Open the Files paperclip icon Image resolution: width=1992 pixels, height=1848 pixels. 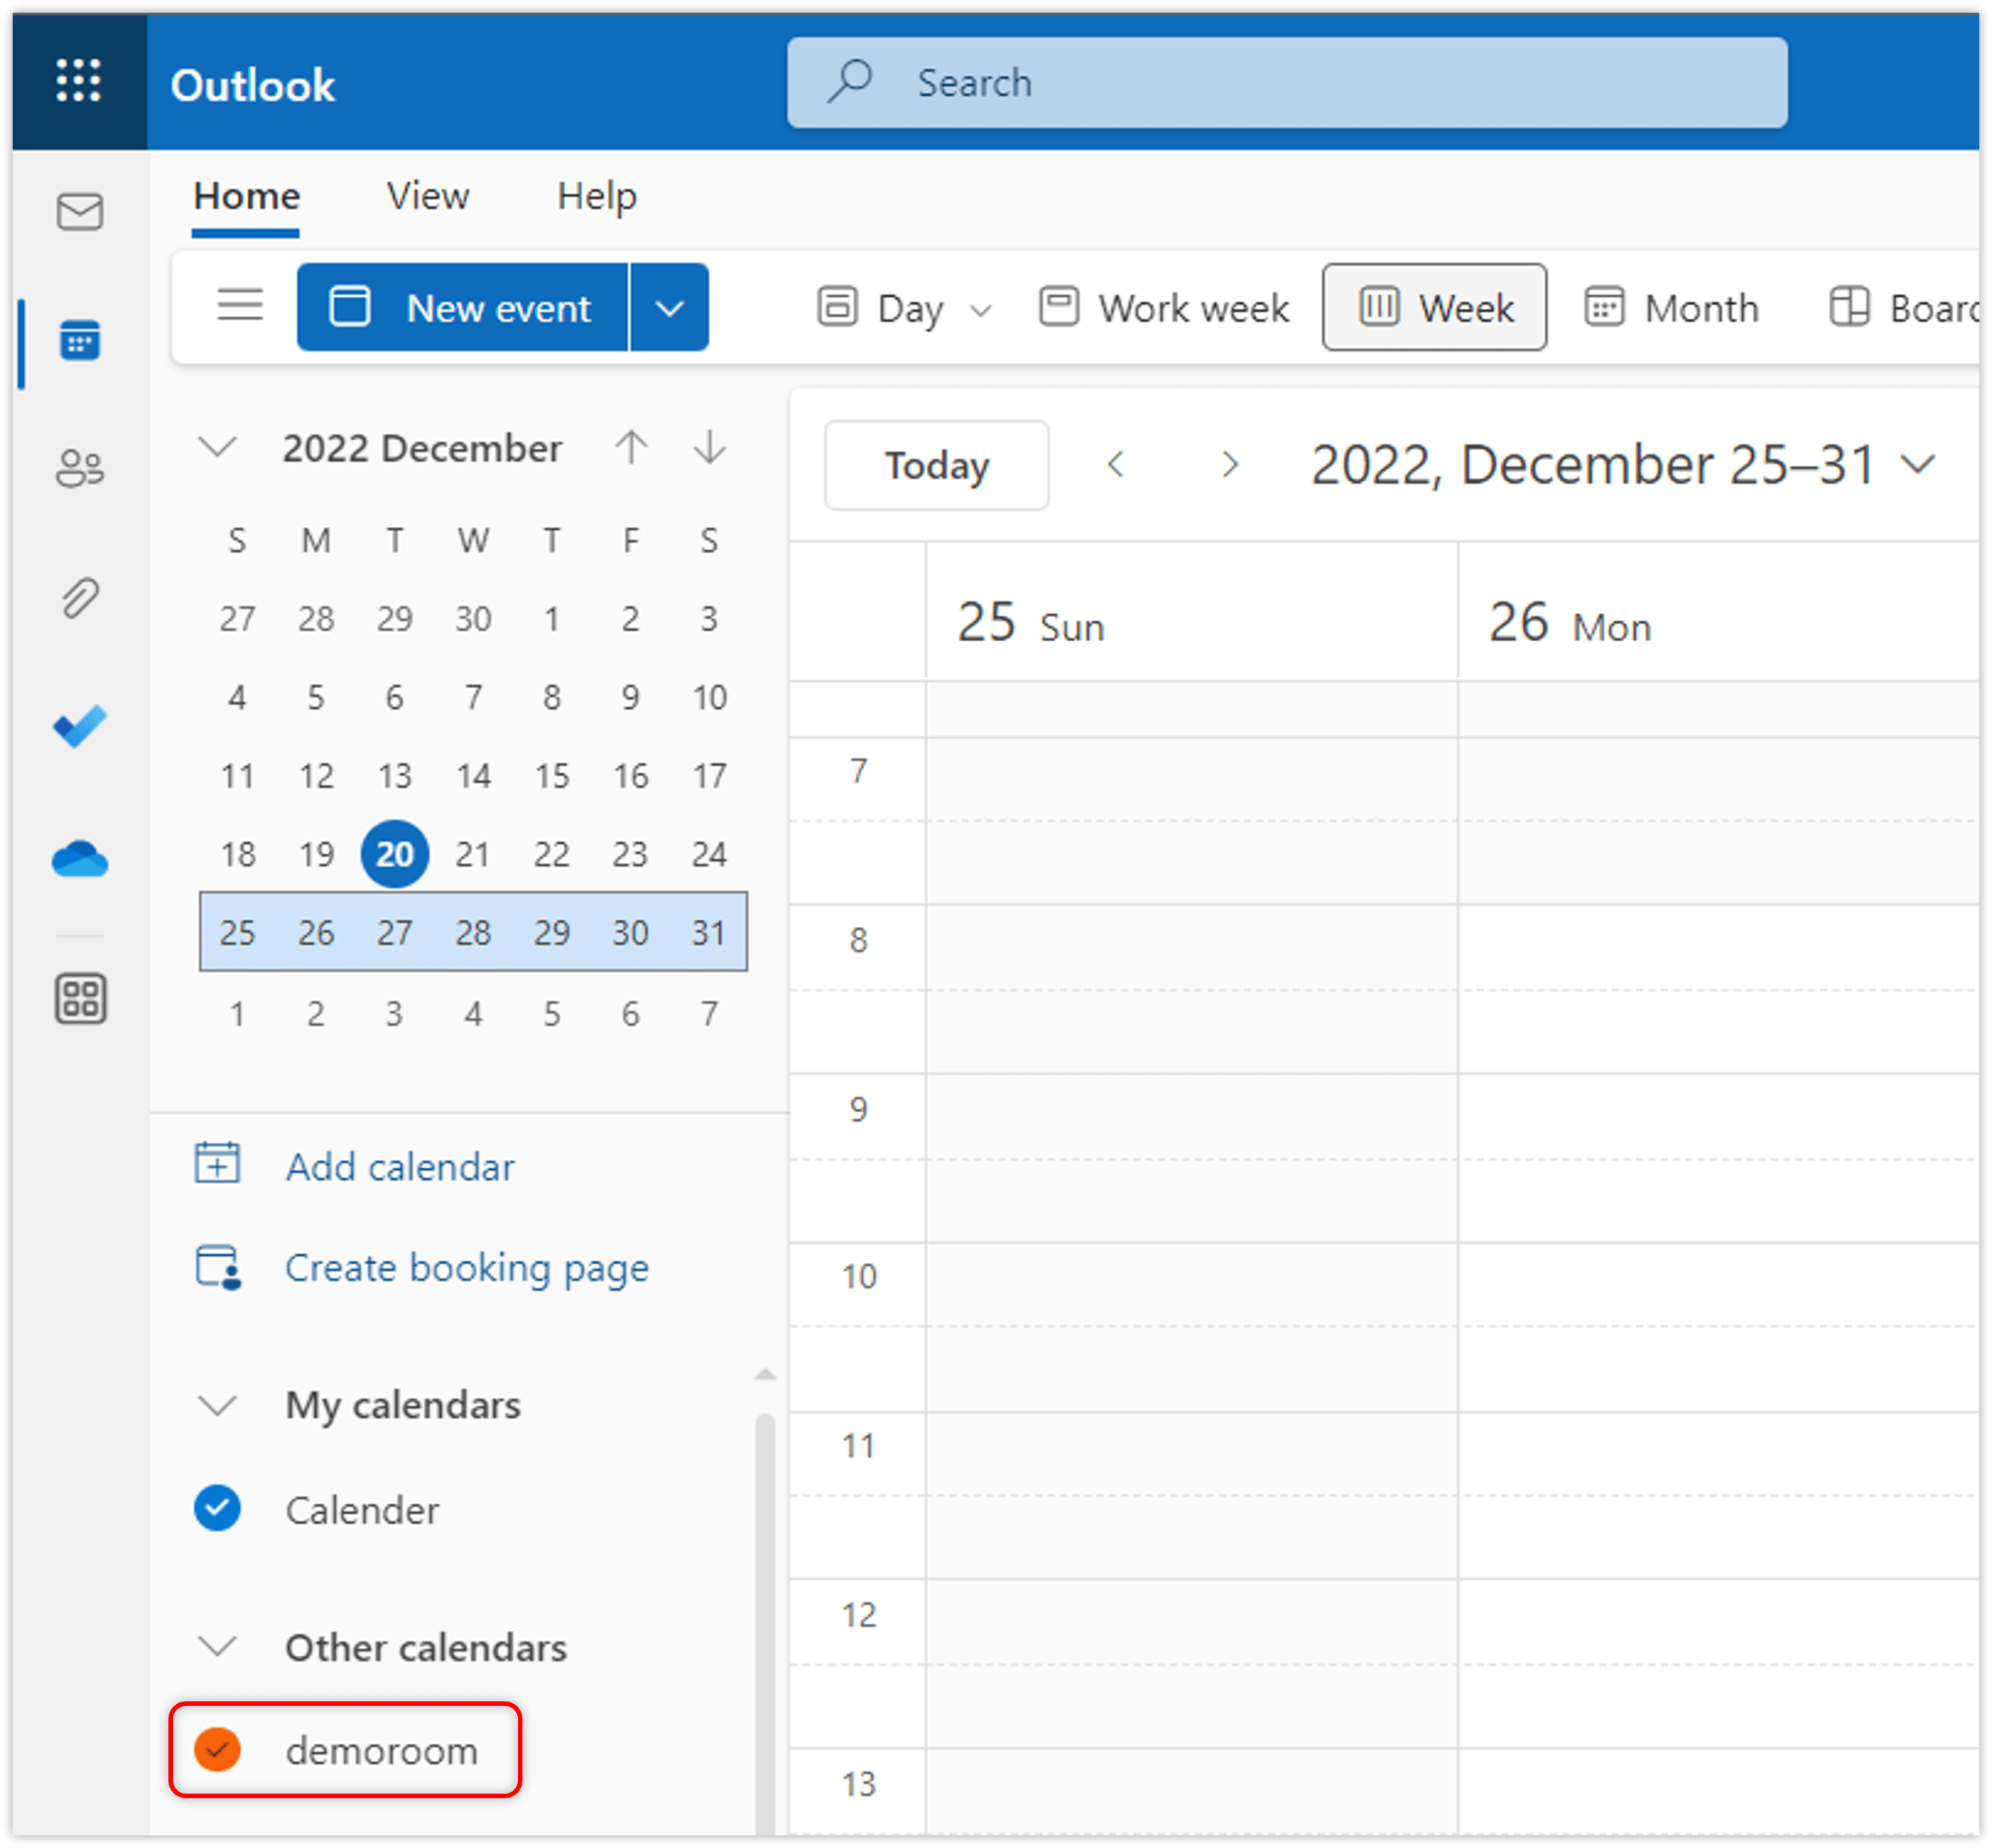click(80, 598)
